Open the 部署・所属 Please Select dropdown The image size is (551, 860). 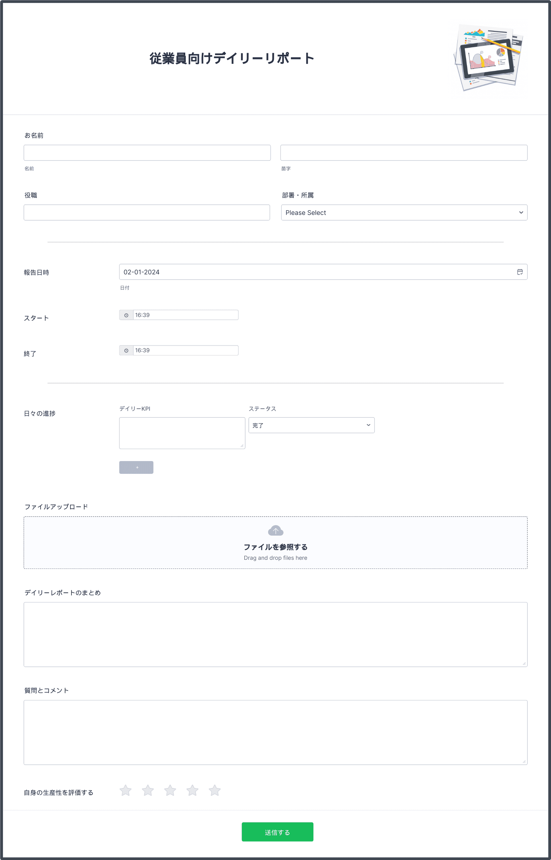coord(404,213)
